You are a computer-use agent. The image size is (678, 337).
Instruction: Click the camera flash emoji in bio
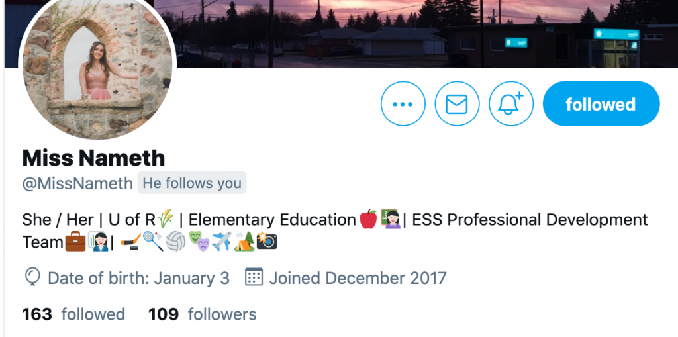[267, 242]
